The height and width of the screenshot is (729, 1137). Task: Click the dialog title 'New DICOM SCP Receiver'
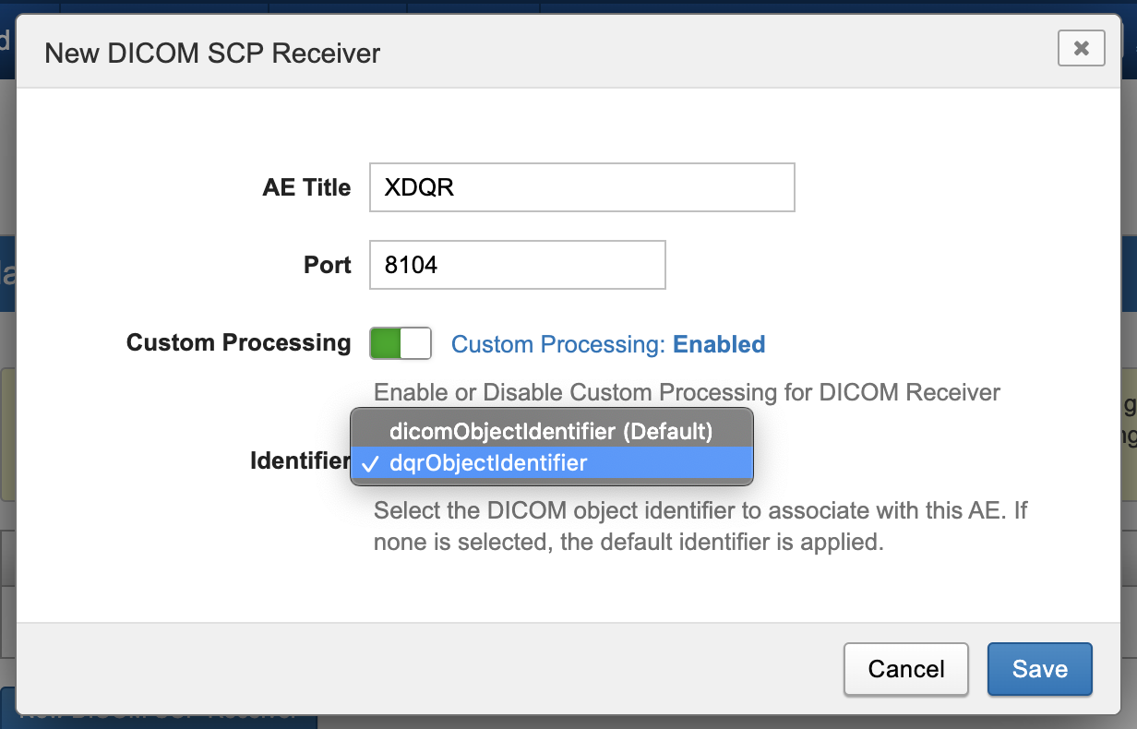[x=212, y=53]
